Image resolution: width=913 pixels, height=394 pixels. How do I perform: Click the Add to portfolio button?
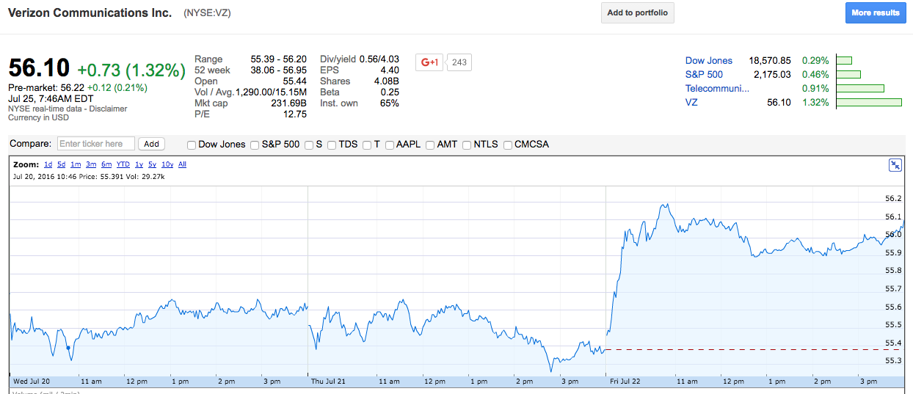pos(637,12)
